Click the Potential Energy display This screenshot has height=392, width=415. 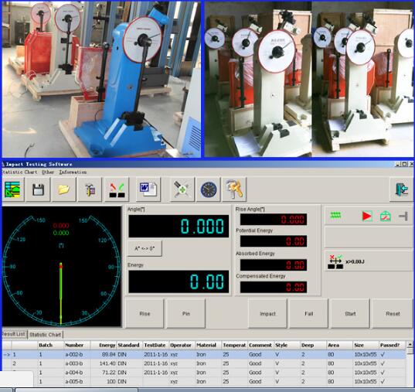[274, 241]
